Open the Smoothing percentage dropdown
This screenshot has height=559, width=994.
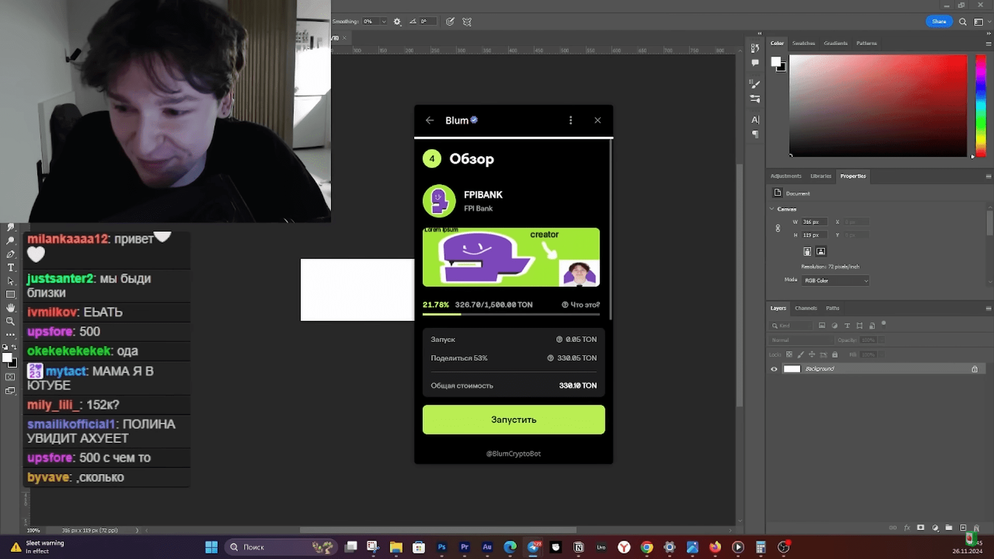pyautogui.click(x=383, y=22)
